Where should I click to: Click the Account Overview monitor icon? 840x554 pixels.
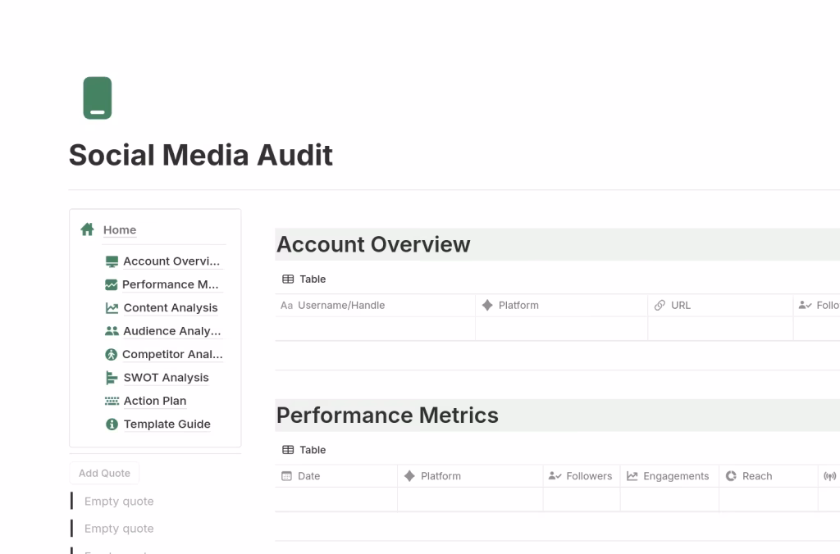tap(112, 261)
